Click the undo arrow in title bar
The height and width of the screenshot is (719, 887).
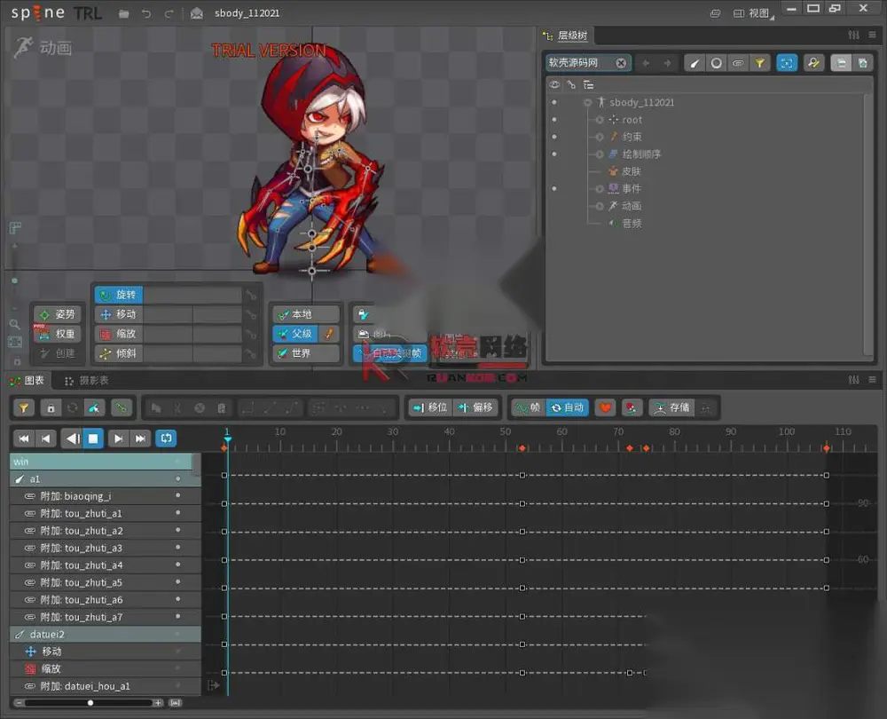[146, 13]
